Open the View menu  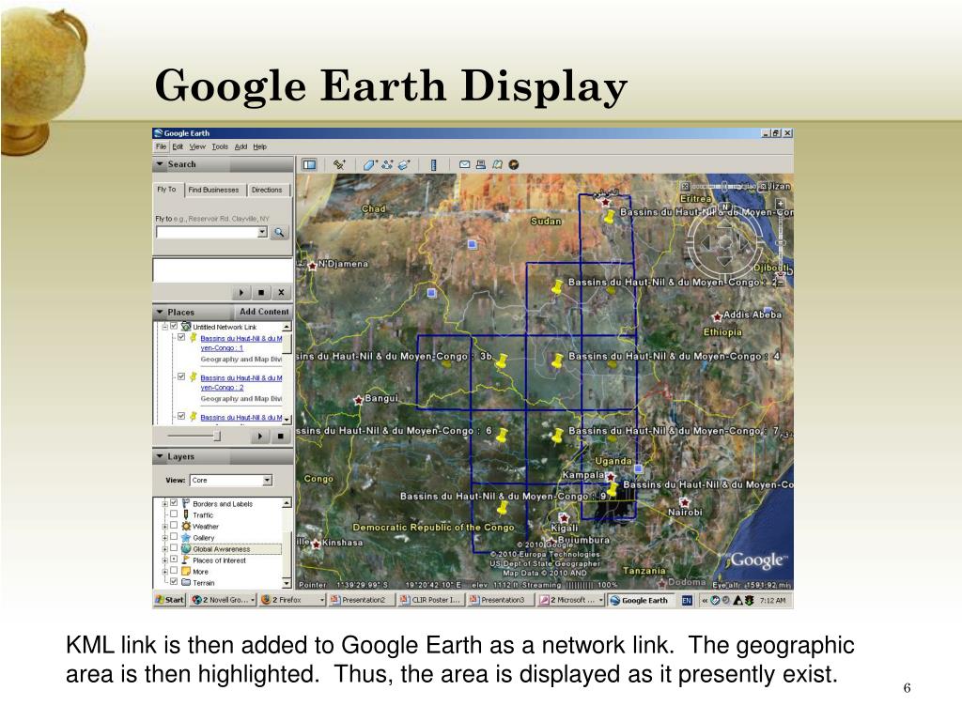pos(197,146)
